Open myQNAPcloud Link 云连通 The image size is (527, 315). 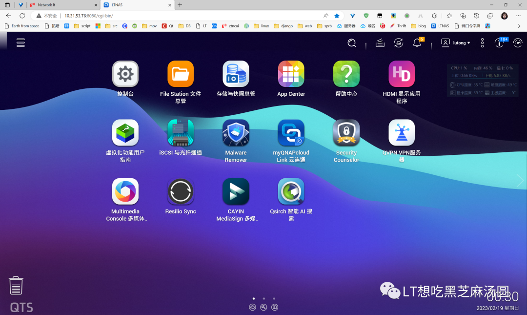(x=291, y=133)
